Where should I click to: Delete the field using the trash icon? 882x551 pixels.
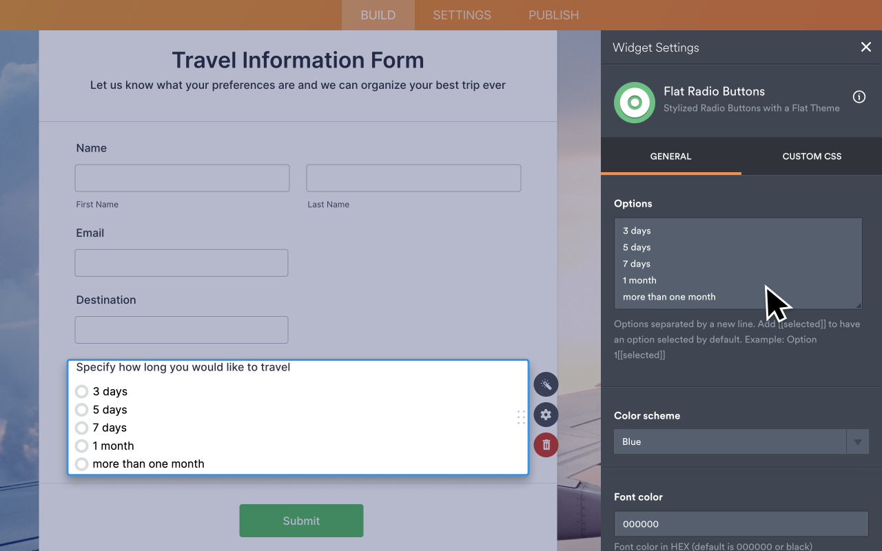pos(546,445)
